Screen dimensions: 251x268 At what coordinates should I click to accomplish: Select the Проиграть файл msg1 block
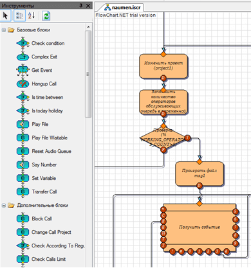[200, 174]
